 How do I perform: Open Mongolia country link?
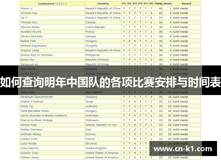coord(91,46)
